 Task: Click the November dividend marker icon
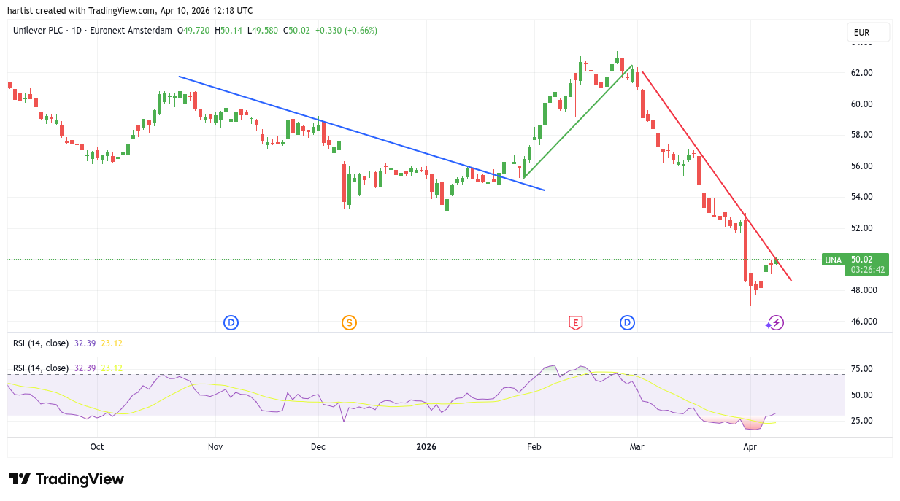tap(231, 322)
